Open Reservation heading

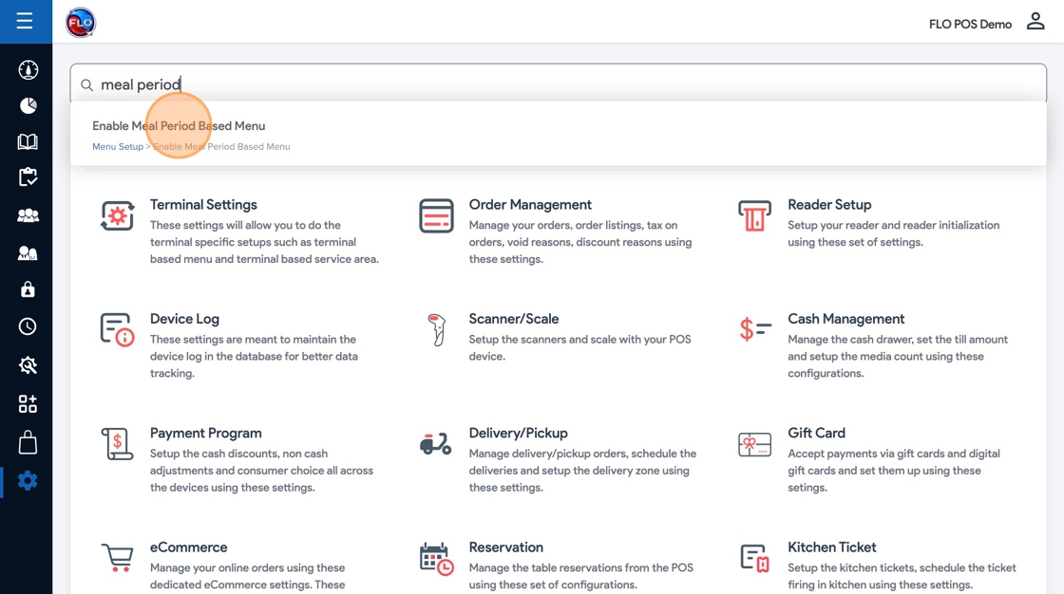505,548
